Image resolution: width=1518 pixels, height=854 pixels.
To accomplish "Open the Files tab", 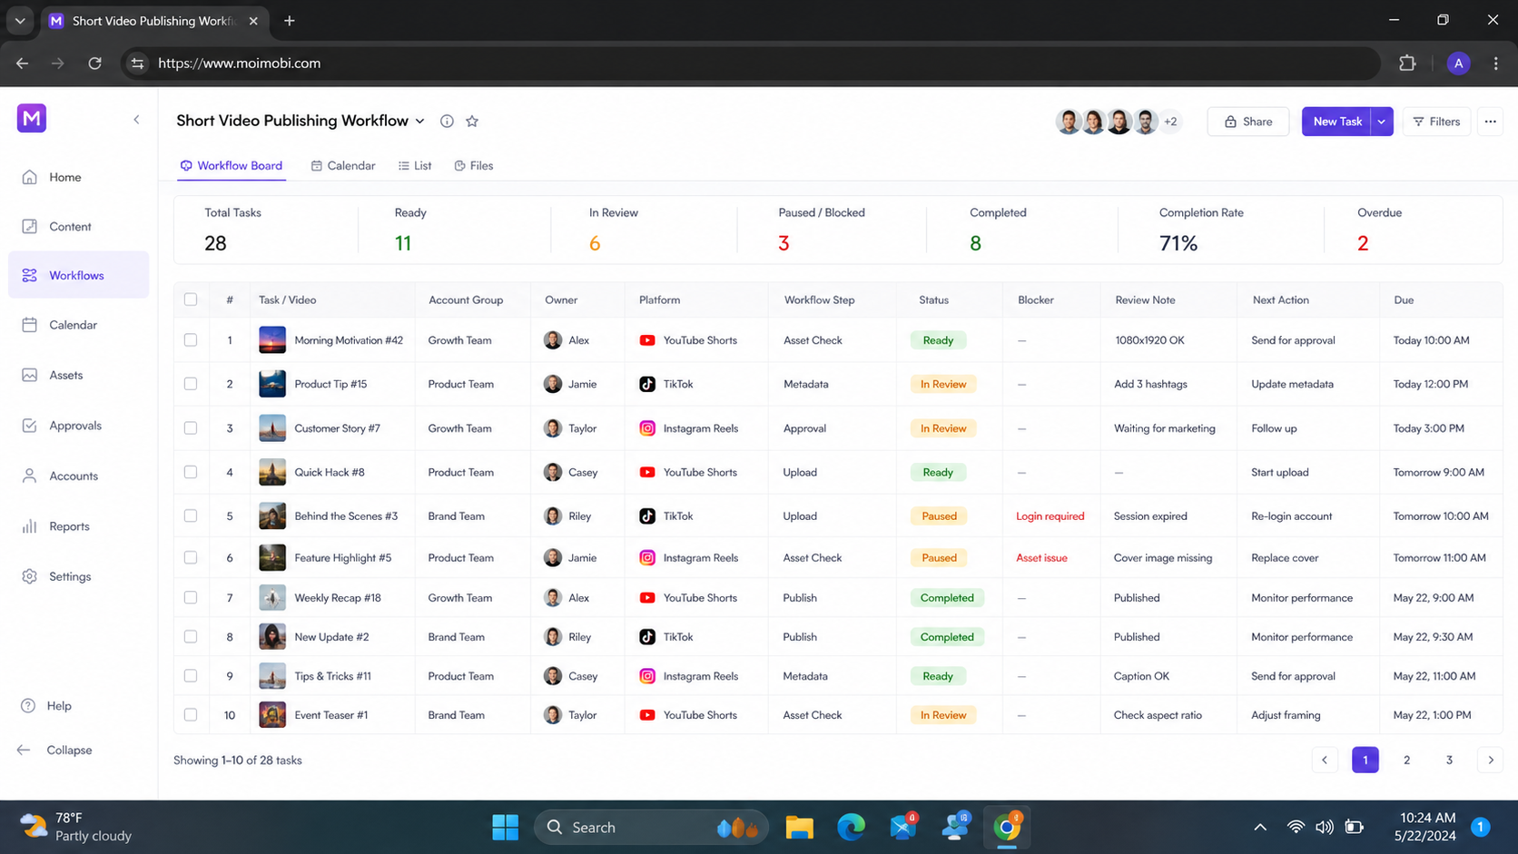I will tap(474, 165).
